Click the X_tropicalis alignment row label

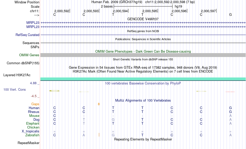point(31,131)
